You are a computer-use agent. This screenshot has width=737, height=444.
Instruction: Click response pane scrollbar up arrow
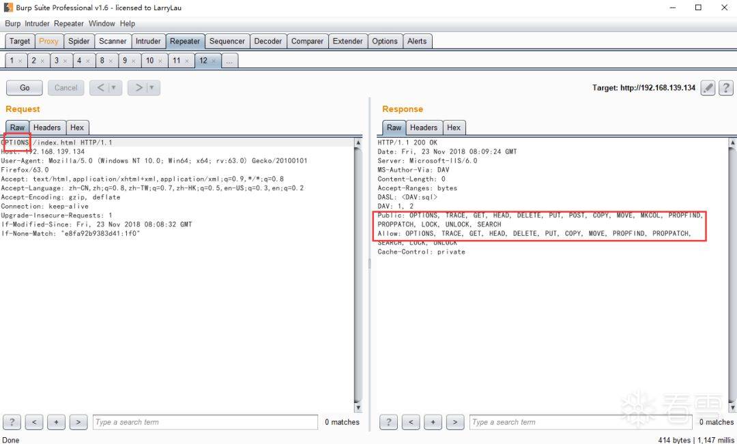point(732,143)
